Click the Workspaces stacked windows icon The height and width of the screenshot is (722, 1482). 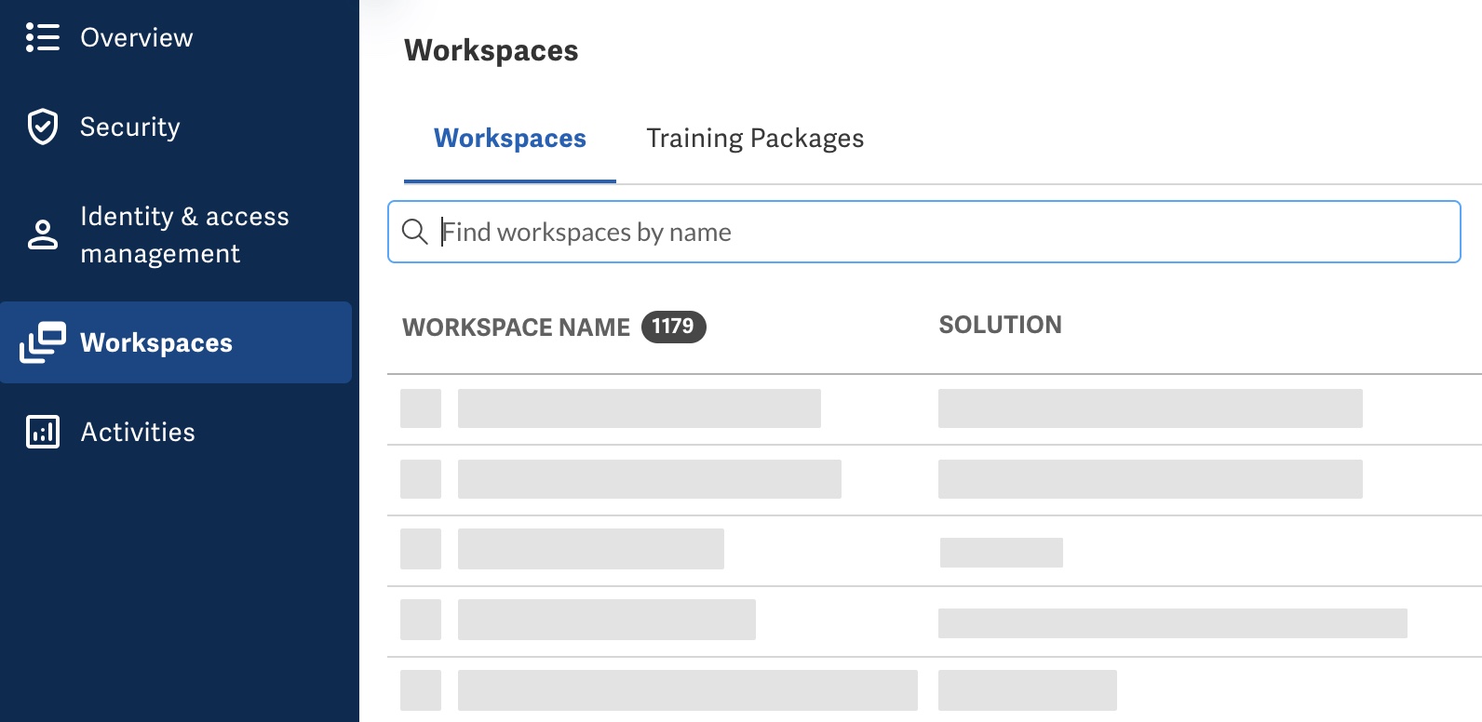tap(43, 342)
